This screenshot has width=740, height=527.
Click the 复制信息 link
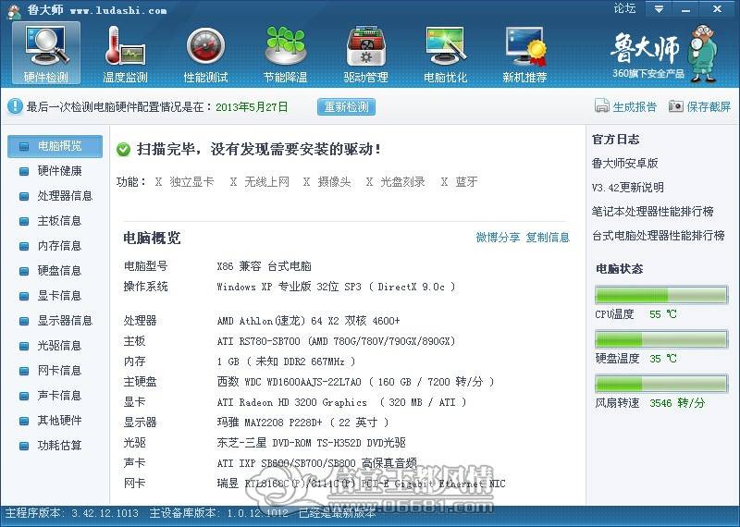click(x=548, y=238)
